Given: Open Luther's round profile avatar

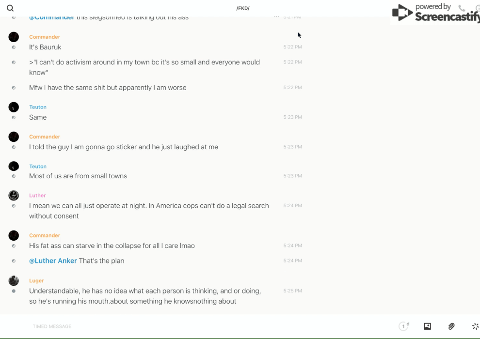Looking at the screenshot, I should (x=14, y=196).
